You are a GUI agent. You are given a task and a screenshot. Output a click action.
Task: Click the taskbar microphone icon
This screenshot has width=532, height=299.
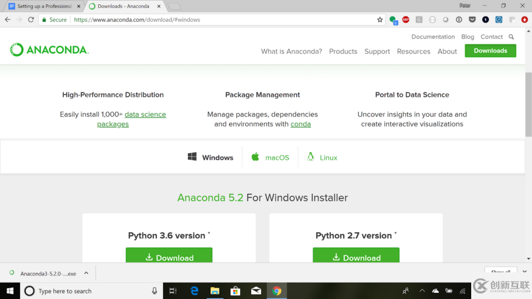point(154,291)
